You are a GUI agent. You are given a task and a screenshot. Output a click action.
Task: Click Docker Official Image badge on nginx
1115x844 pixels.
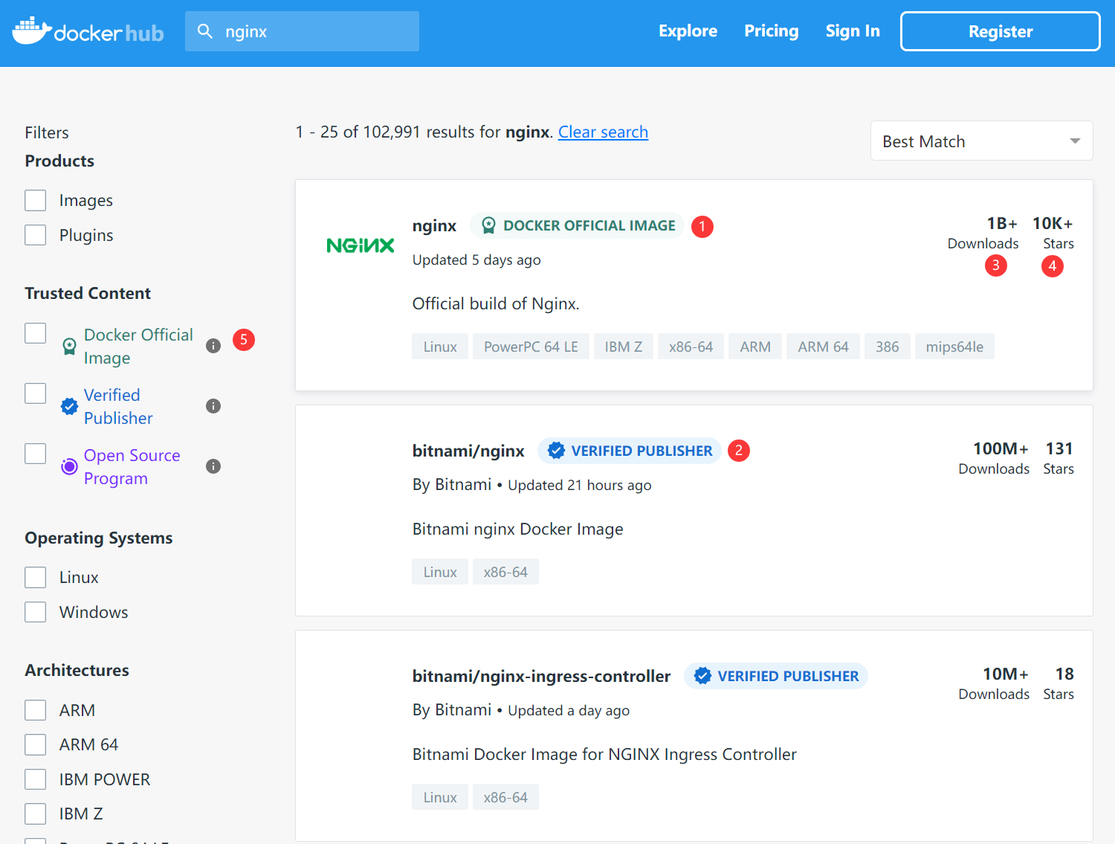(578, 225)
